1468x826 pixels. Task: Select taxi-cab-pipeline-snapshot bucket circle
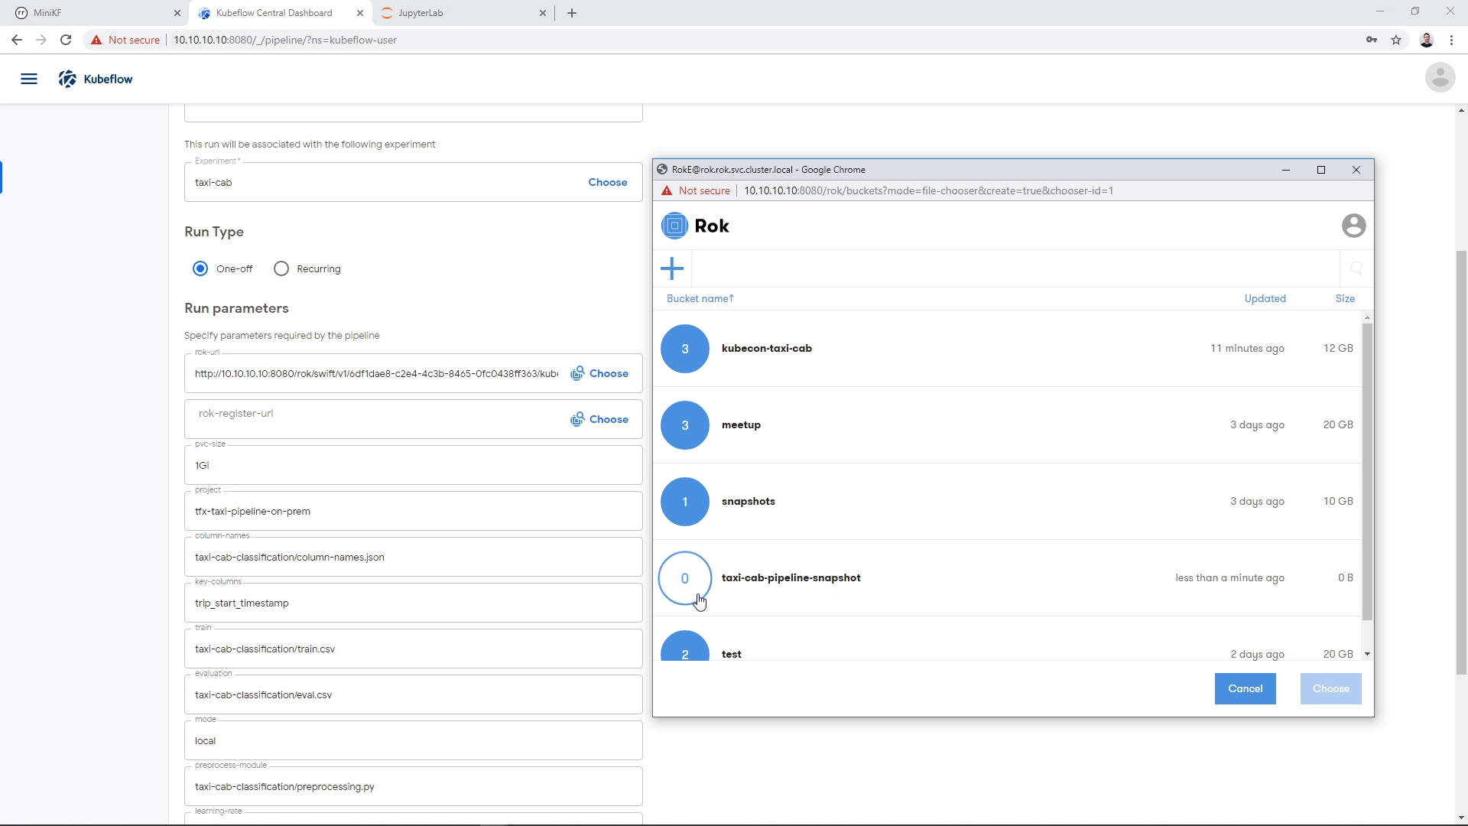(x=685, y=578)
